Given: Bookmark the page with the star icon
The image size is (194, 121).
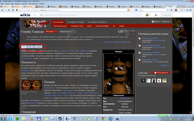Looking at the screenshot, I should (131, 10).
